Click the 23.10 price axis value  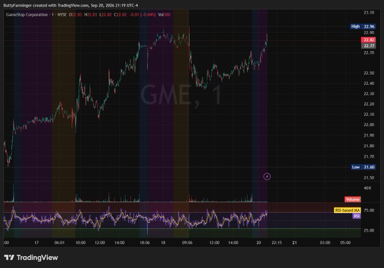(x=369, y=12)
